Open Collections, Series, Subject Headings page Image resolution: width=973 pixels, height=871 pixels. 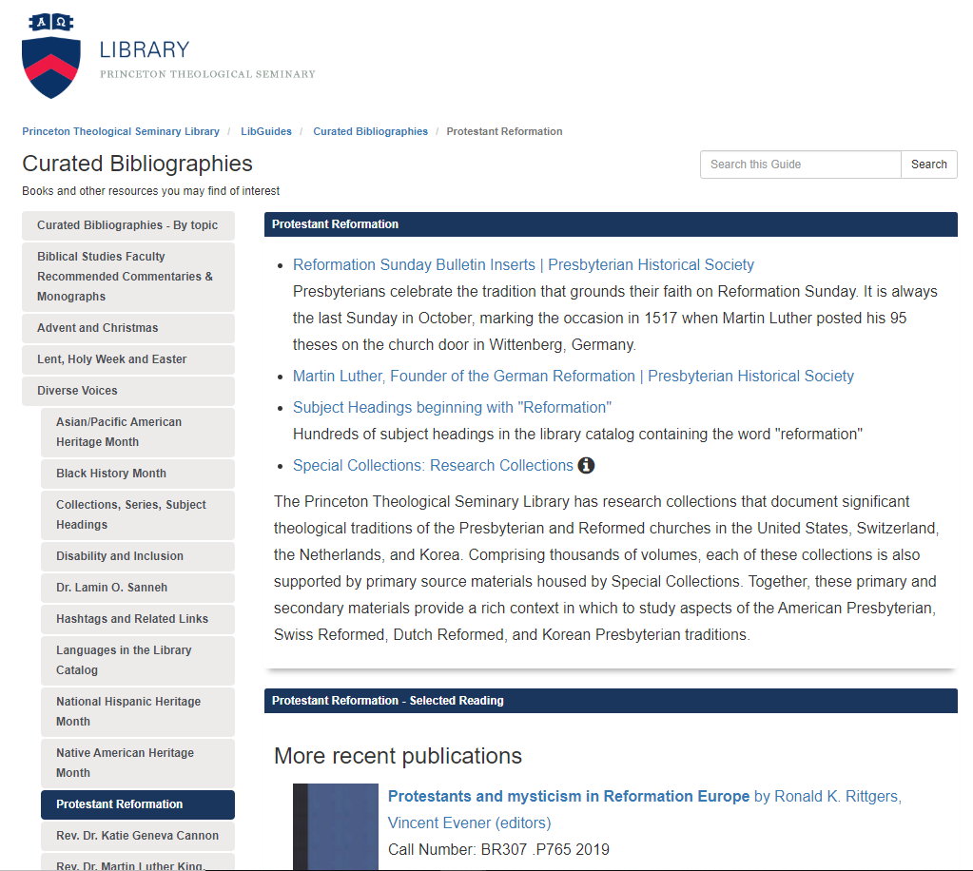pyautogui.click(x=138, y=515)
